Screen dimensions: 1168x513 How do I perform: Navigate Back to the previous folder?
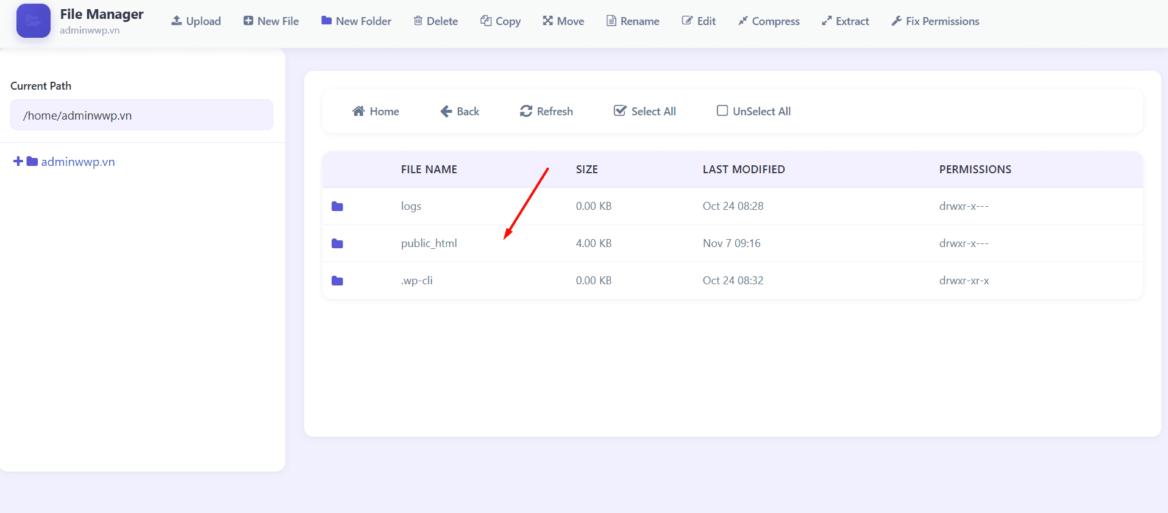460,111
